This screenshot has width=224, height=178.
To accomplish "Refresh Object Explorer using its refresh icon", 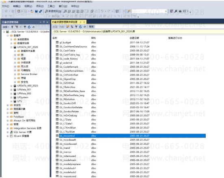I will coord(29,27).
